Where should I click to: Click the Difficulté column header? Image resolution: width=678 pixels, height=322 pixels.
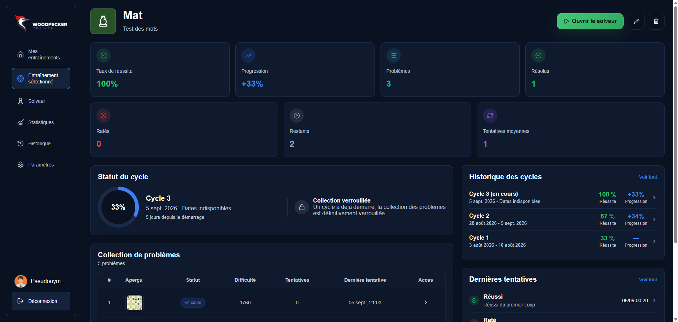point(245,280)
